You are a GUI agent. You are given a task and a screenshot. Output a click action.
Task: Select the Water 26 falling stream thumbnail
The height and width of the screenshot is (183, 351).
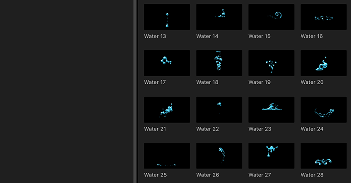pos(219,156)
